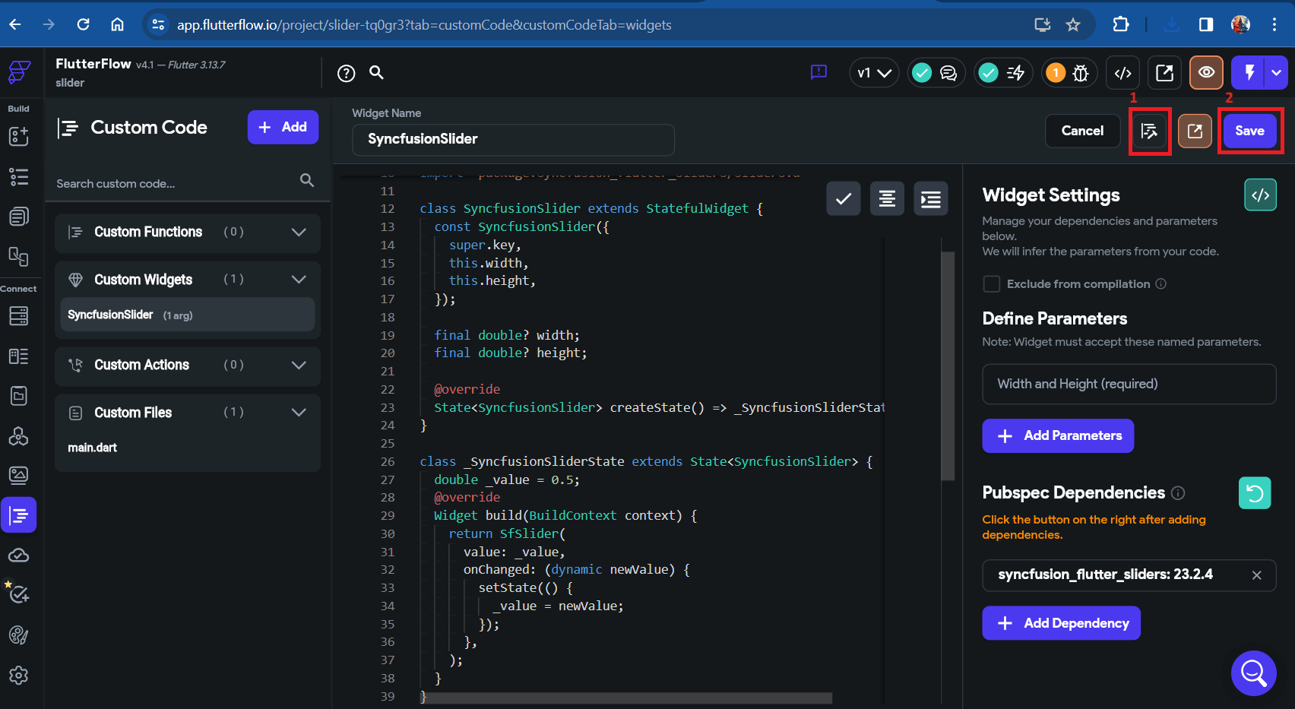Open the Widget Tree sidebar icon

(18, 177)
